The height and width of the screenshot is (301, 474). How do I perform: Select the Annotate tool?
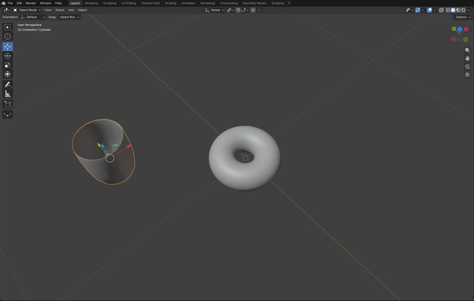[7, 85]
